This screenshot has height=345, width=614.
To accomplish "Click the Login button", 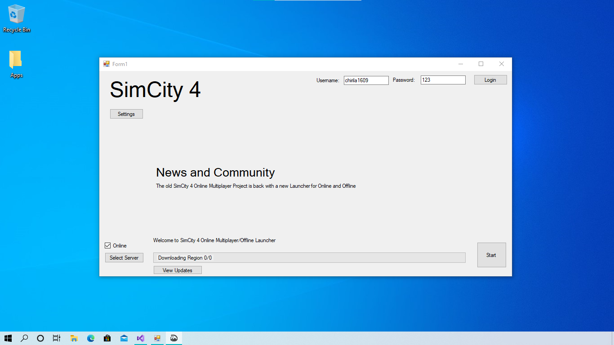I will tap(490, 80).
